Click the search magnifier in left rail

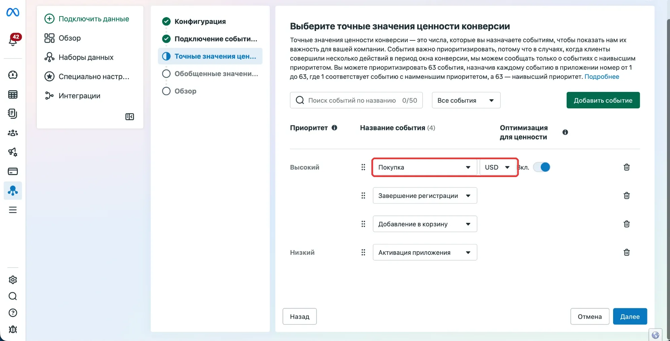coord(13,296)
